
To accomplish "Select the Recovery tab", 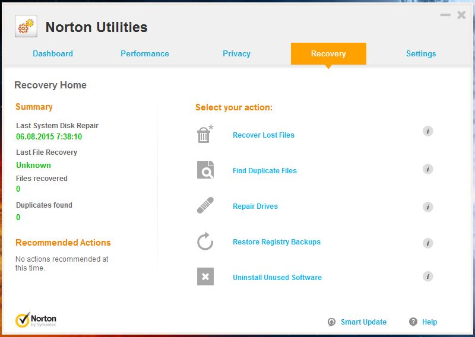I will point(328,53).
